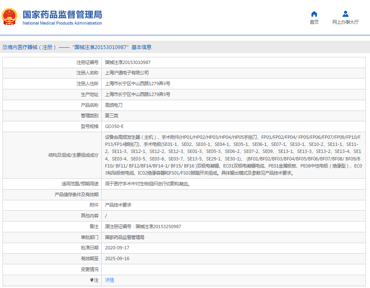Image resolution: width=370 pixels, height=288 pixels.
Task: Click the 国家药品监督管理局 site title
Action: (62, 15)
